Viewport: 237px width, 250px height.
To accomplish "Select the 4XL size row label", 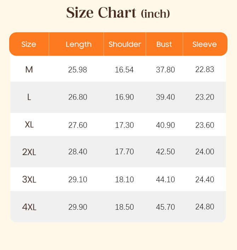I will tap(29, 207).
